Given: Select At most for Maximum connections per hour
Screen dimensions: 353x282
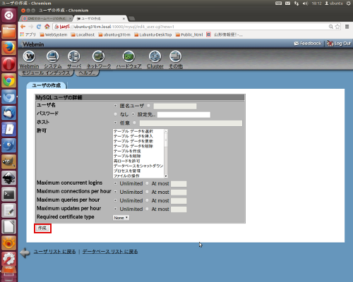Looking at the screenshot, I should (x=147, y=192).
